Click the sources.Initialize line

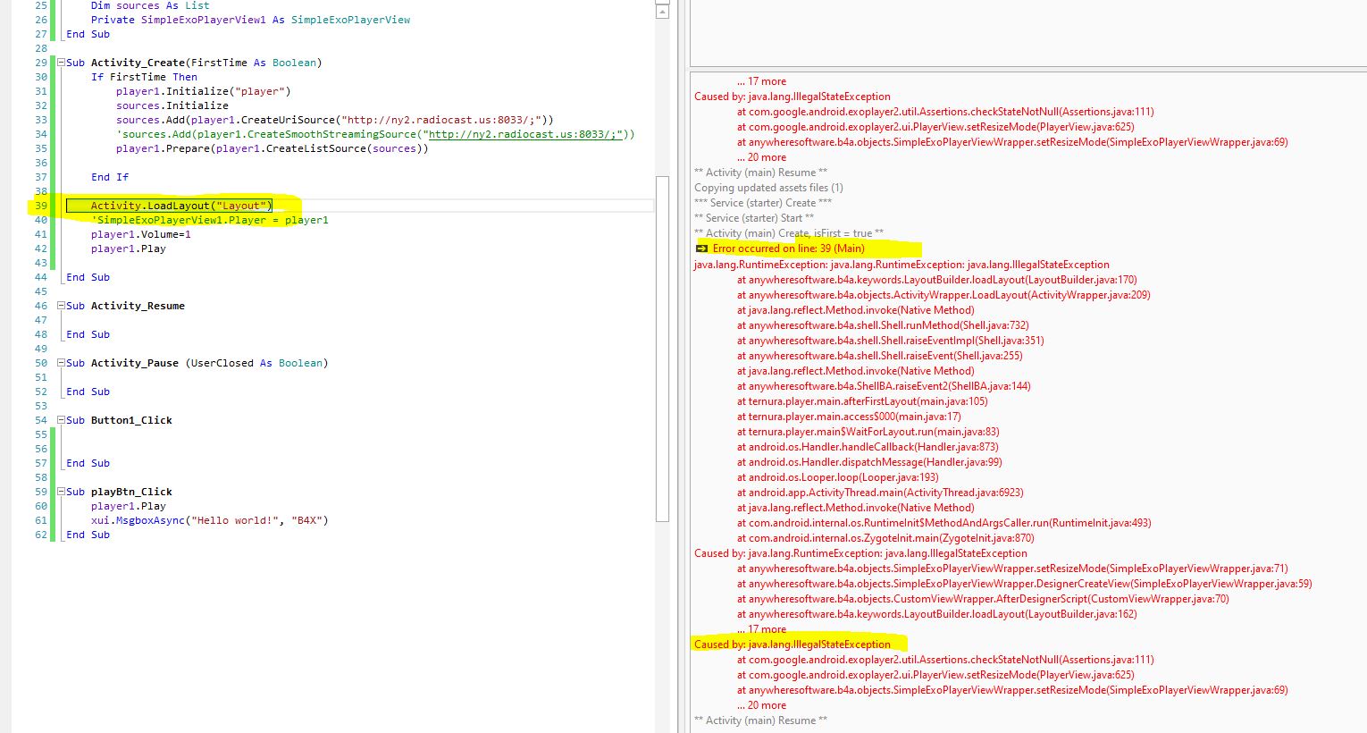[172, 105]
